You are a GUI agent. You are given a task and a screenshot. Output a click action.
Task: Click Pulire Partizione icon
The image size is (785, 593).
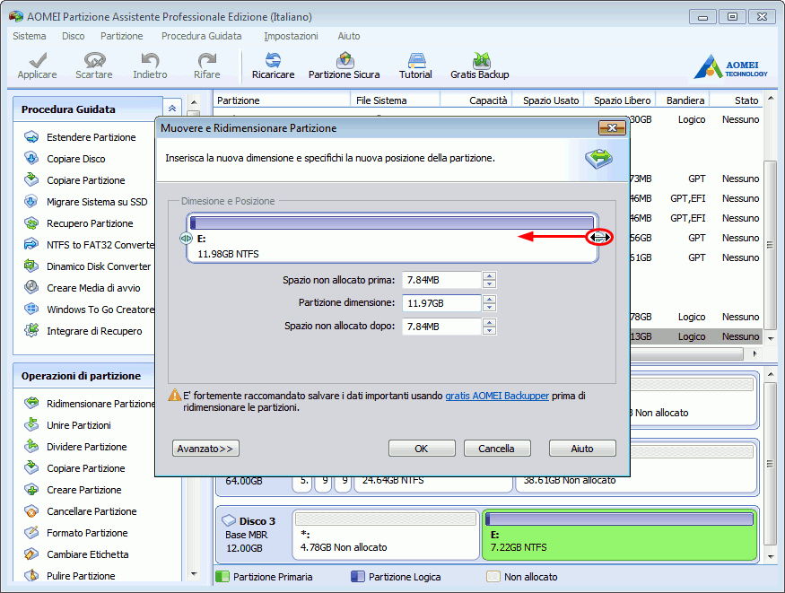[31, 575]
